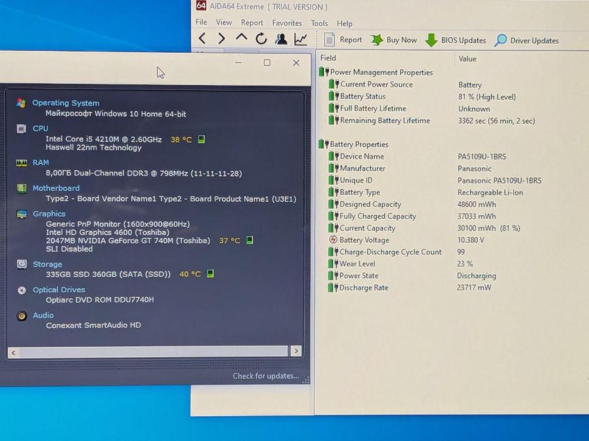
Task: Refresh the AIDA64 page
Action: click(261, 39)
